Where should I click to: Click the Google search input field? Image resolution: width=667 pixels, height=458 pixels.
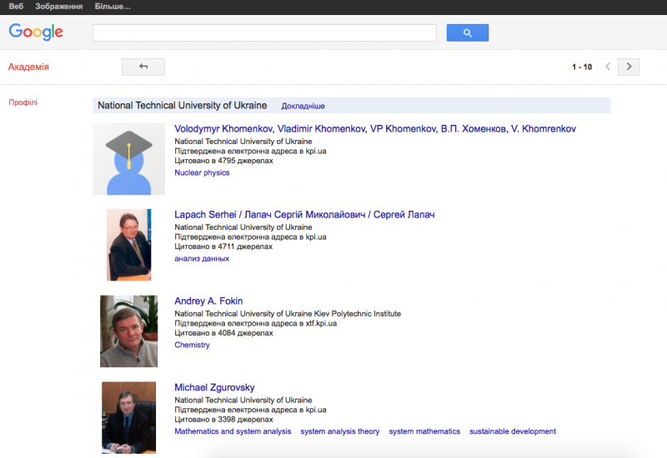264,32
